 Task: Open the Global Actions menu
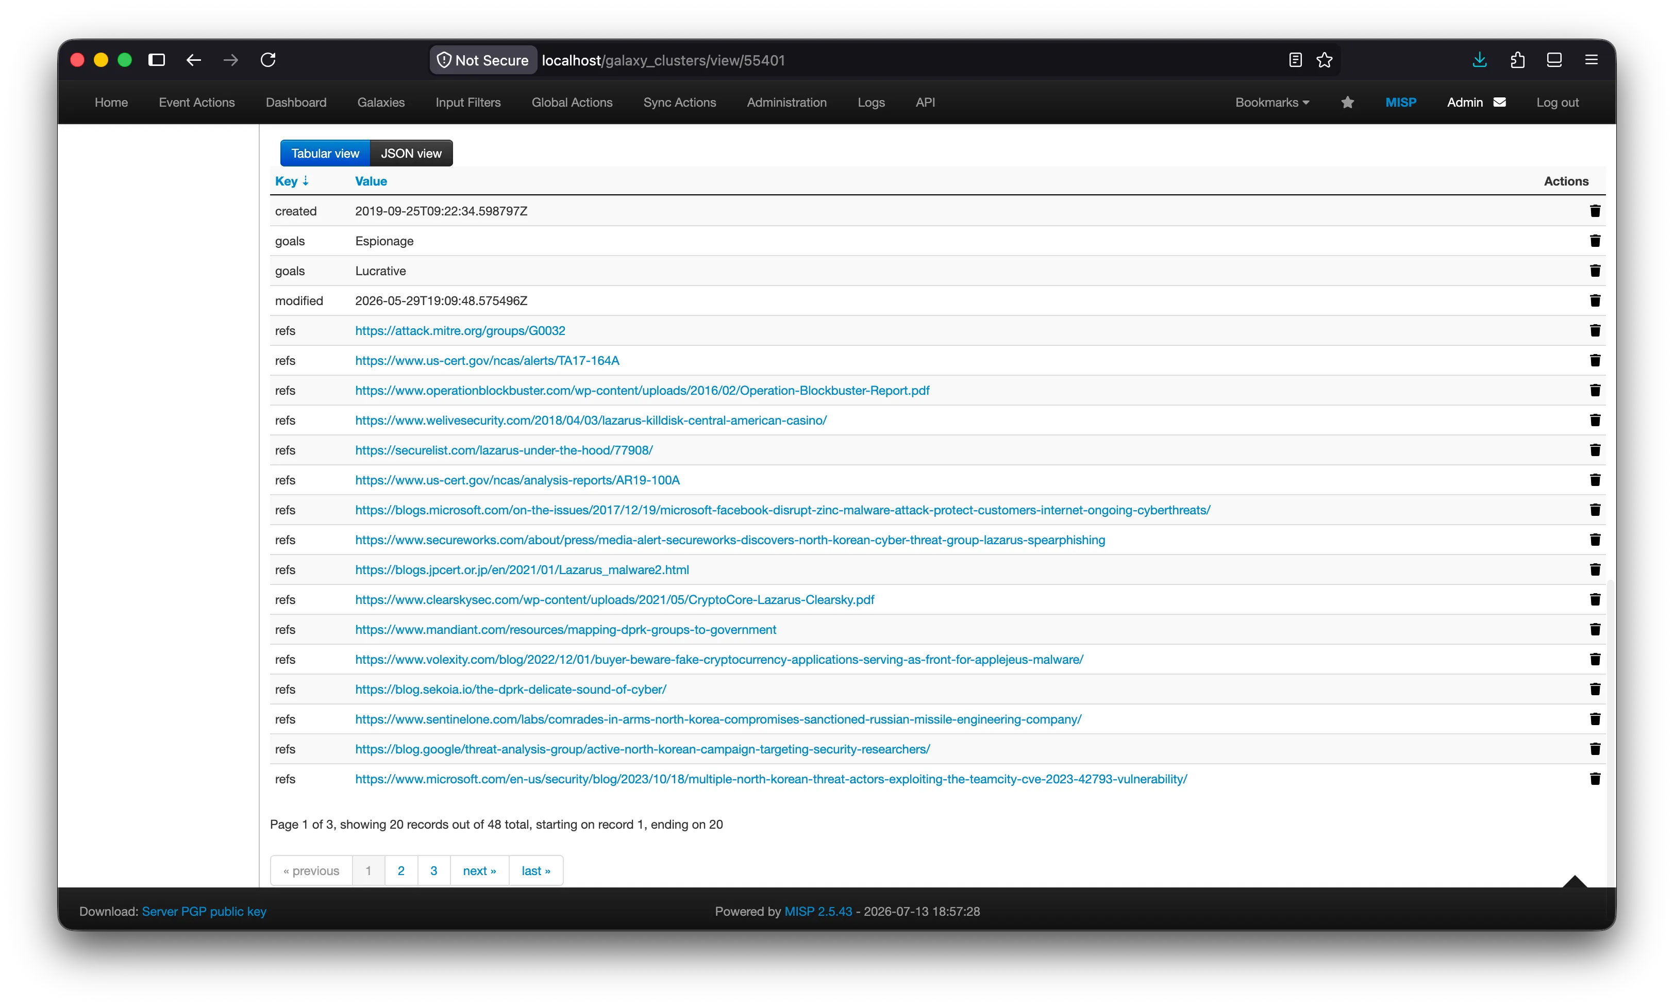(572, 102)
